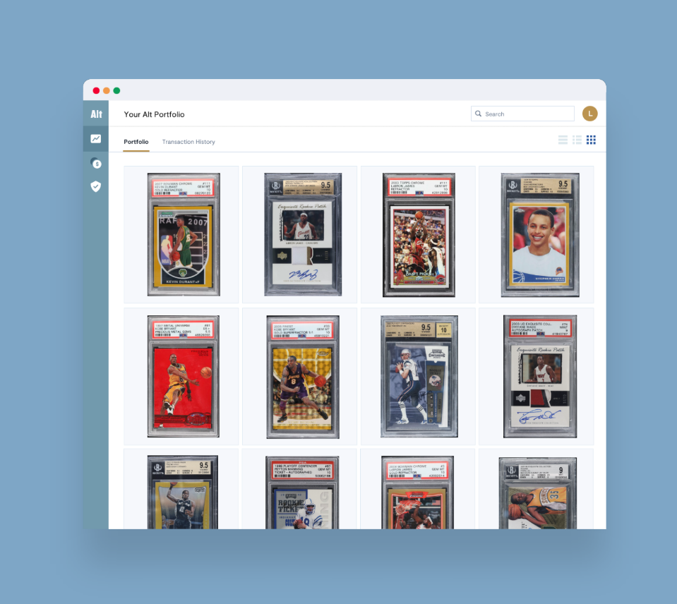Open the 2003 Topps Chrome LeBron card
677x604 pixels.
pos(419,234)
